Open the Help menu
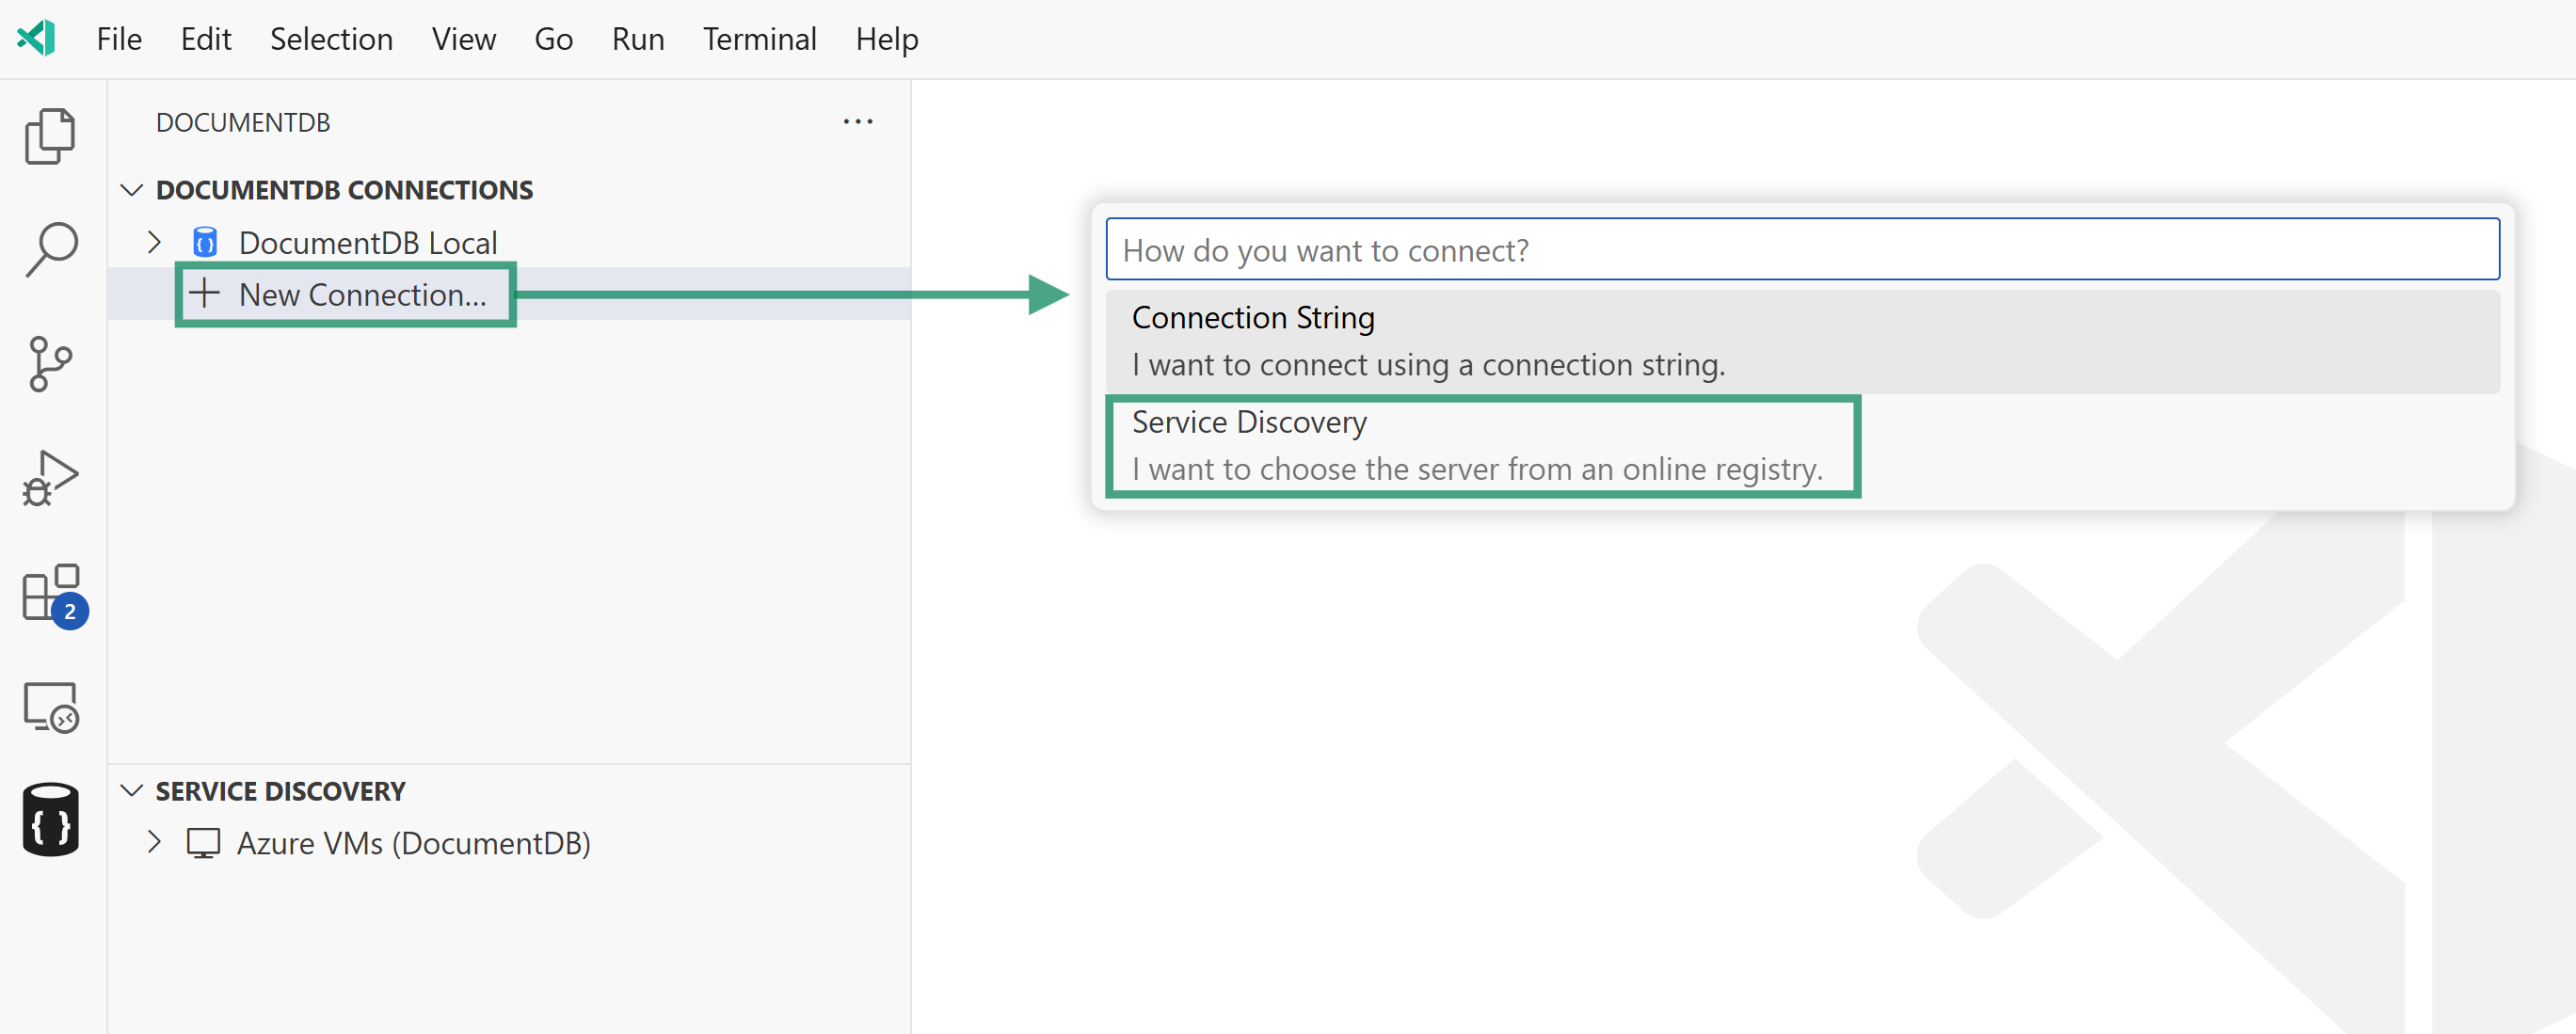The image size is (2576, 1034). click(886, 39)
